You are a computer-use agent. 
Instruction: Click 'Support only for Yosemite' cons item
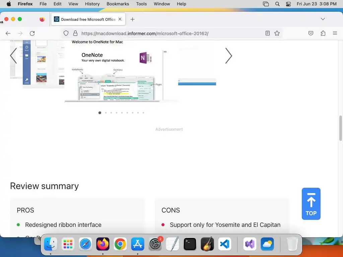point(225,225)
